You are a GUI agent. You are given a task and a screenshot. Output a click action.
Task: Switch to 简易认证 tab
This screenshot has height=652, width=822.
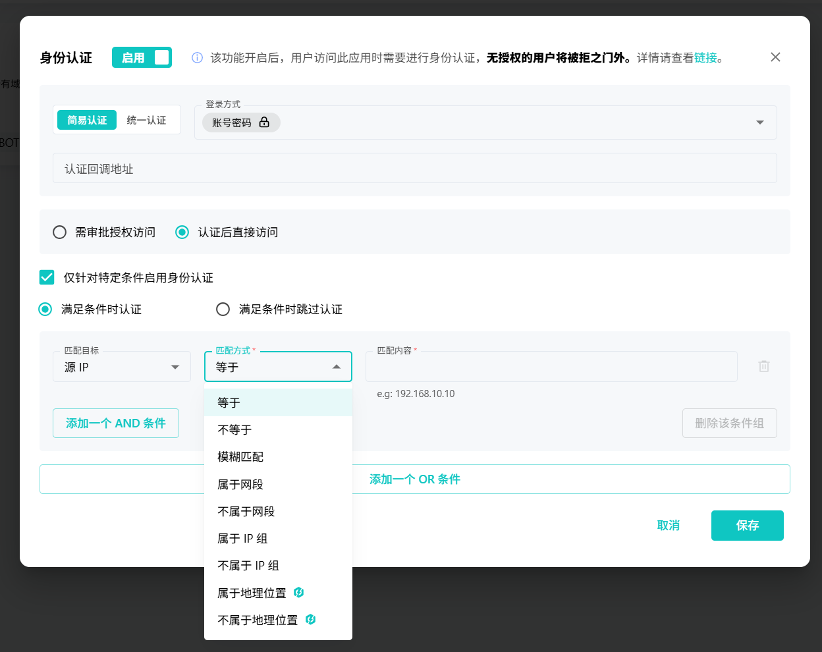pyautogui.click(x=87, y=120)
